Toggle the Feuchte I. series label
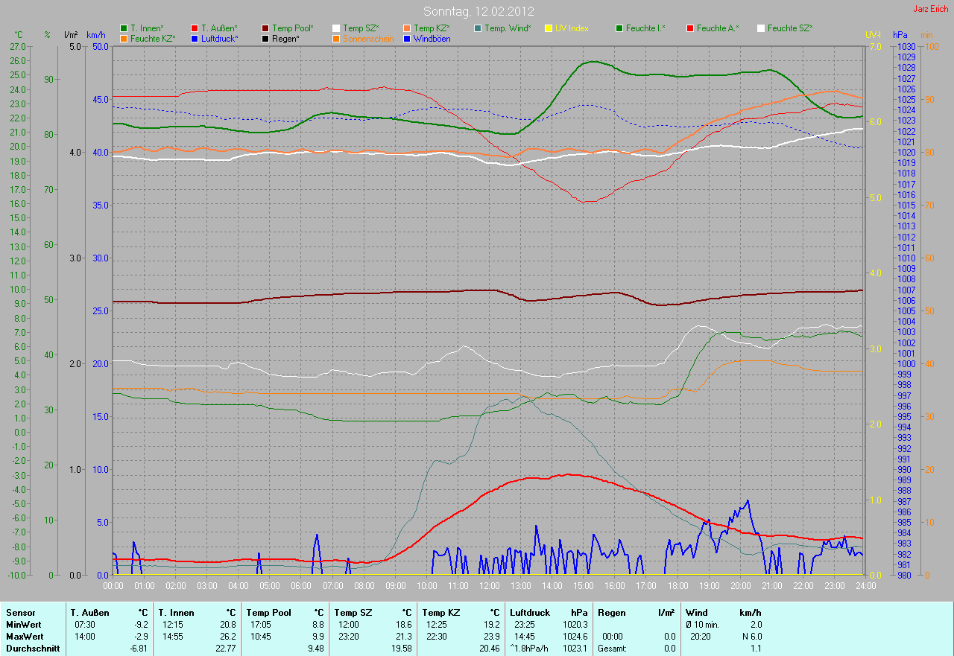 coord(645,28)
